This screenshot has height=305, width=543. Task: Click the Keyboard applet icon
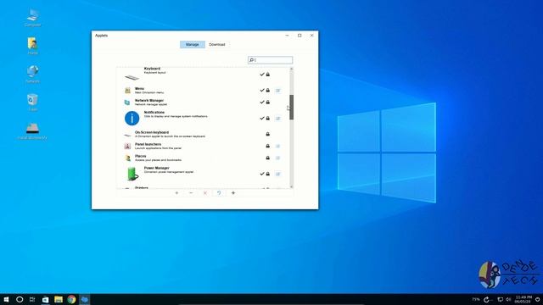(x=132, y=77)
